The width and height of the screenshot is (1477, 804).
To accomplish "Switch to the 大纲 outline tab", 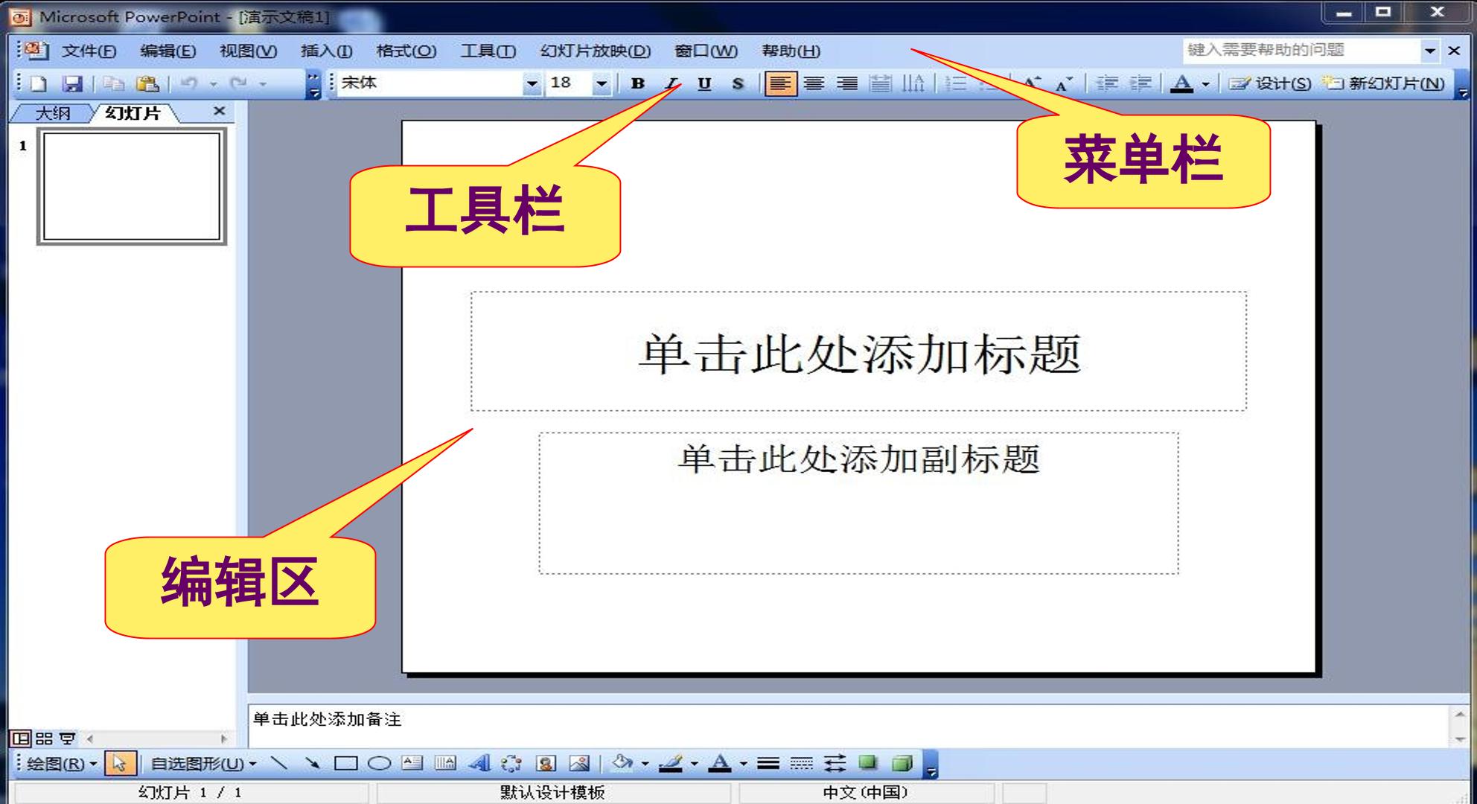I will point(52,113).
